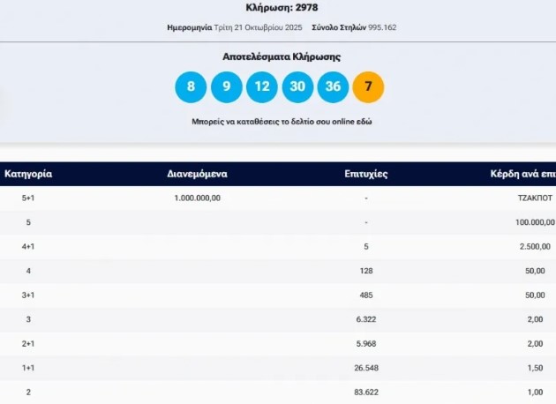The image size is (556, 404).
Task: Select the 5+1 category row
Action: 28,198
